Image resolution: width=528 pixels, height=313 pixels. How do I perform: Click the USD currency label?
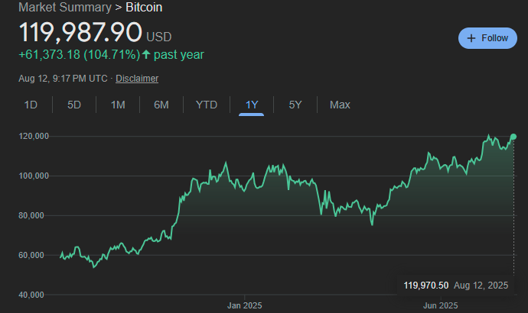point(159,37)
